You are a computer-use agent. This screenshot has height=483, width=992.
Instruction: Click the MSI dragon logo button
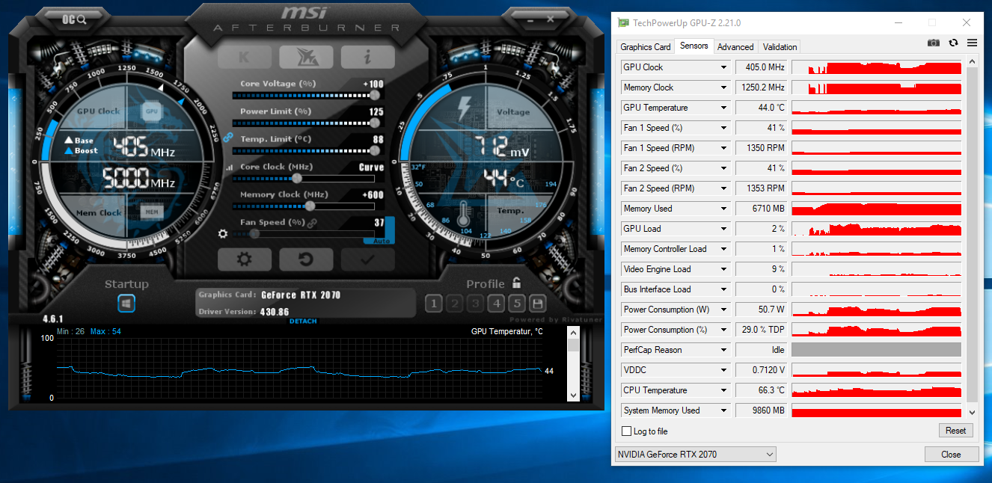tap(306, 57)
